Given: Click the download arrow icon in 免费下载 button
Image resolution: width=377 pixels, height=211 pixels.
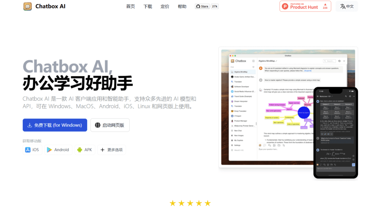Looking at the screenshot, I should [30, 125].
